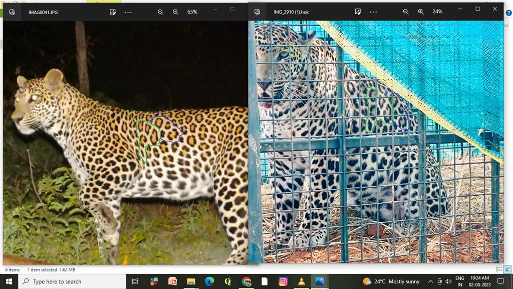Open three-dot menu in IMG_2910 window
The image size is (513, 289).
(x=373, y=12)
